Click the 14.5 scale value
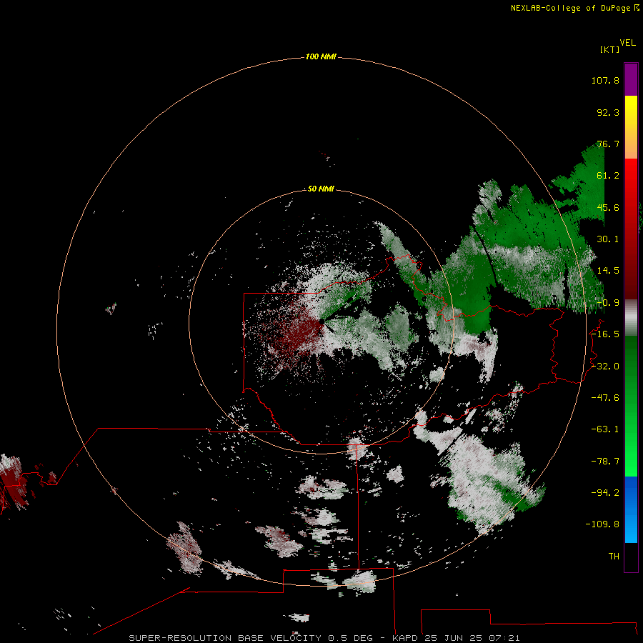This screenshot has width=643, height=643. 608,271
